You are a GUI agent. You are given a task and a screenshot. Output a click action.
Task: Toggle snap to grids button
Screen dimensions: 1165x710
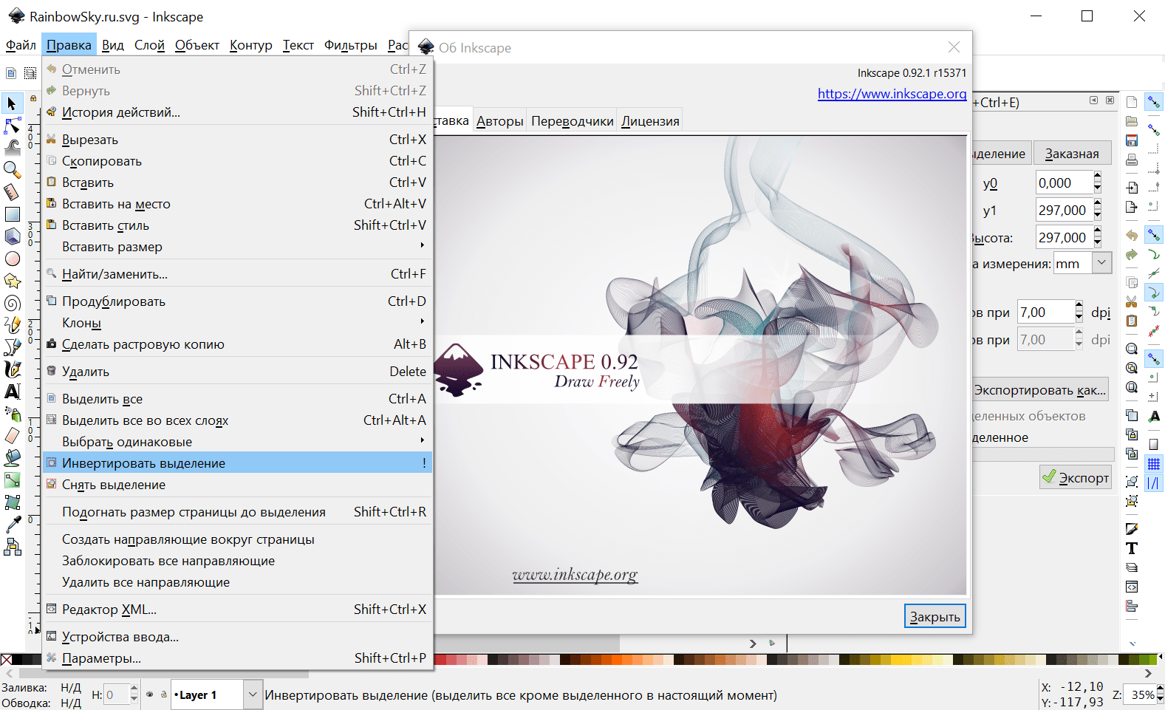tap(1153, 464)
